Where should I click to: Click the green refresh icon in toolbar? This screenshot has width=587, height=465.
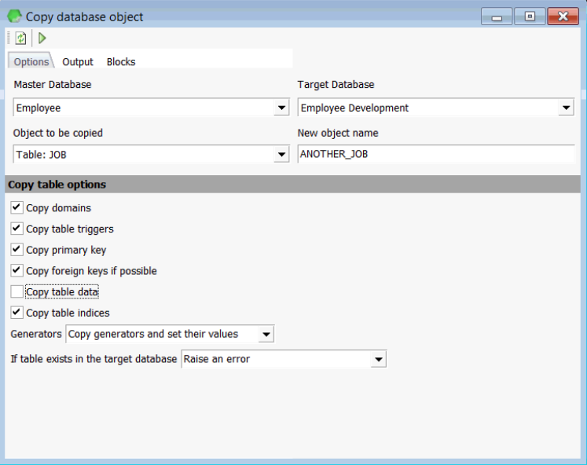[20, 38]
